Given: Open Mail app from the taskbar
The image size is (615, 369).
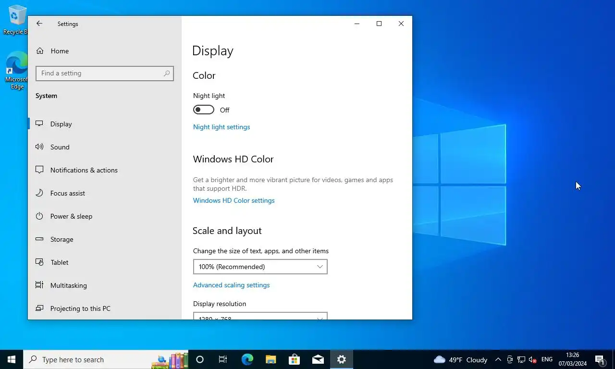Looking at the screenshot, I should pyautogui.click(x=318, y=359).
